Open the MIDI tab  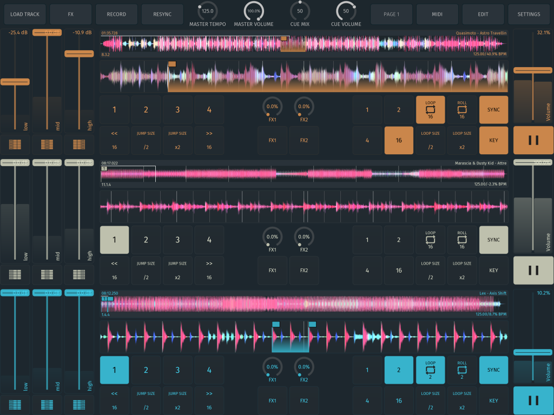[x=437, y=14]
